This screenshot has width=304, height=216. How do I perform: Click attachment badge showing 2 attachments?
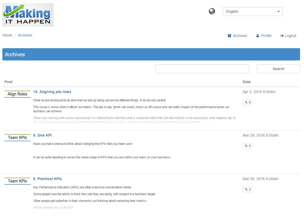point(247,189)
